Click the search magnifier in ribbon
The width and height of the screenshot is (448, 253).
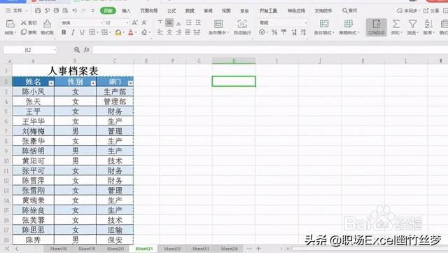(345, 11)
